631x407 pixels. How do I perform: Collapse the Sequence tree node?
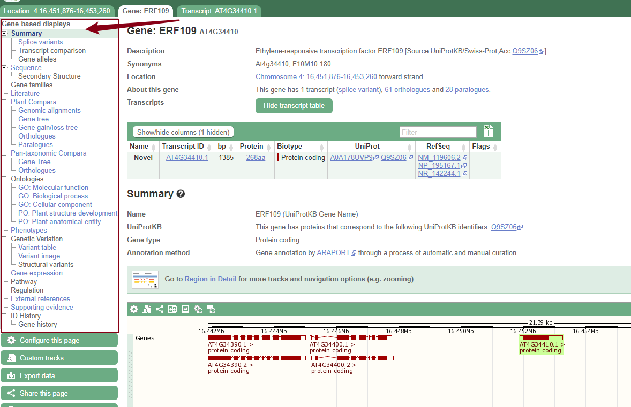pyautogui.click(x=4, y=67)
